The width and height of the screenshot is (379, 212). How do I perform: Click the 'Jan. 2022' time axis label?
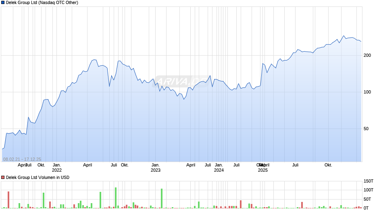point(57,168)
